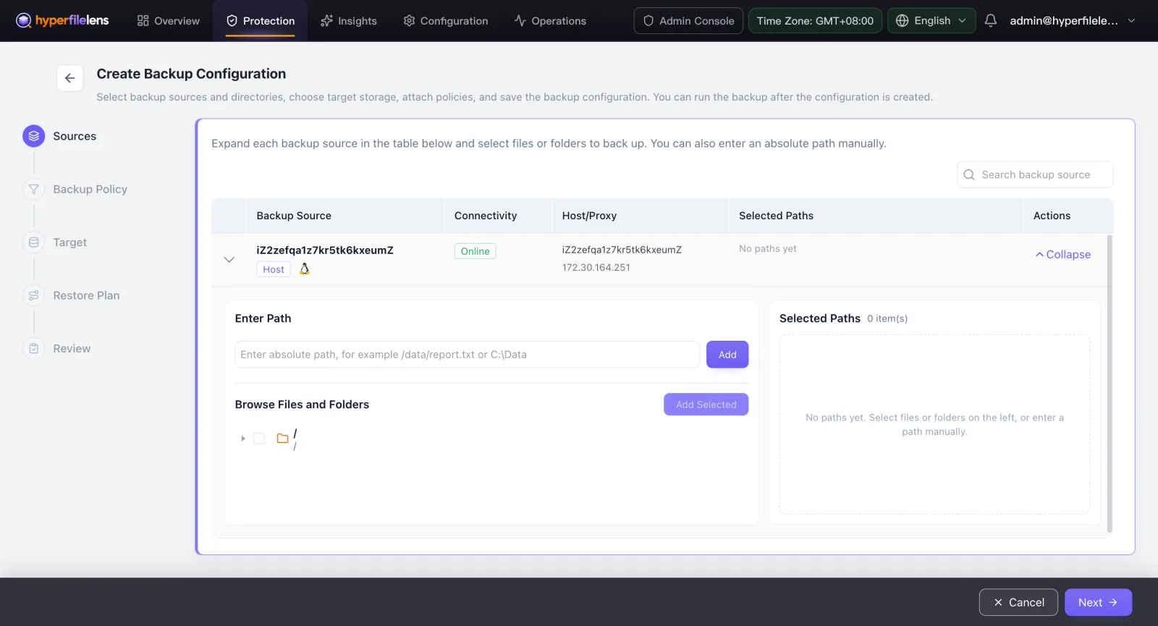Open the Admin Console

tap(688, 20)
